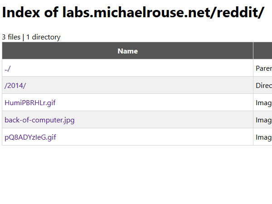Open the HumiPBRHLr.gif file link
The image size is (272, 204).
click(30, 103)
